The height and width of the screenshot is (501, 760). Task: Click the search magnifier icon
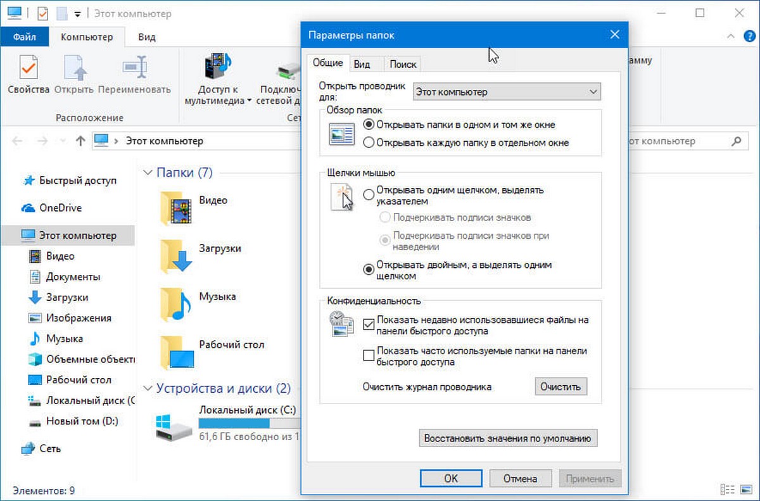[736, 141]
